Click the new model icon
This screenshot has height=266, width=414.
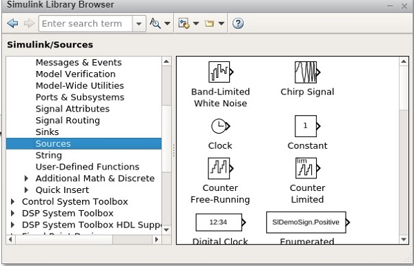(184, 23)
